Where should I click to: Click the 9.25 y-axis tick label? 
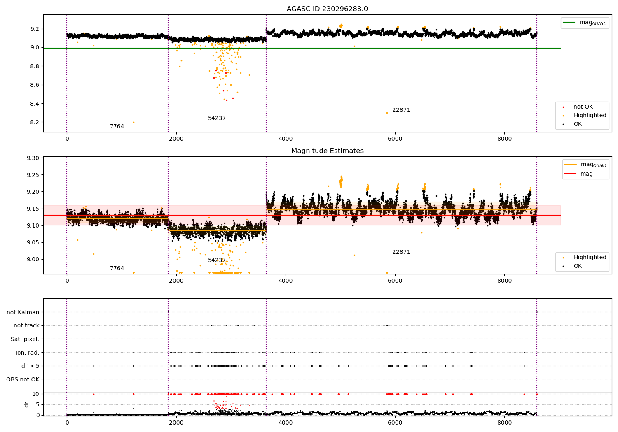point(33,175)
